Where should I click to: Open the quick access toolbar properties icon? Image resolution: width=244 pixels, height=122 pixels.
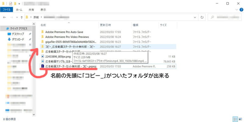(x=10, y=4)
